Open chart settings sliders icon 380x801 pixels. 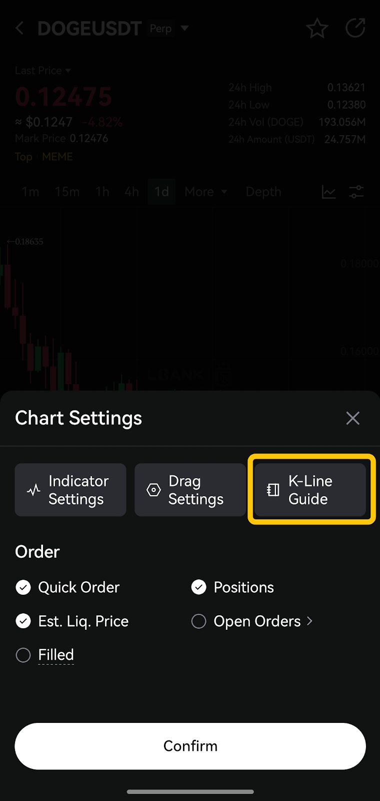(356, 192)
